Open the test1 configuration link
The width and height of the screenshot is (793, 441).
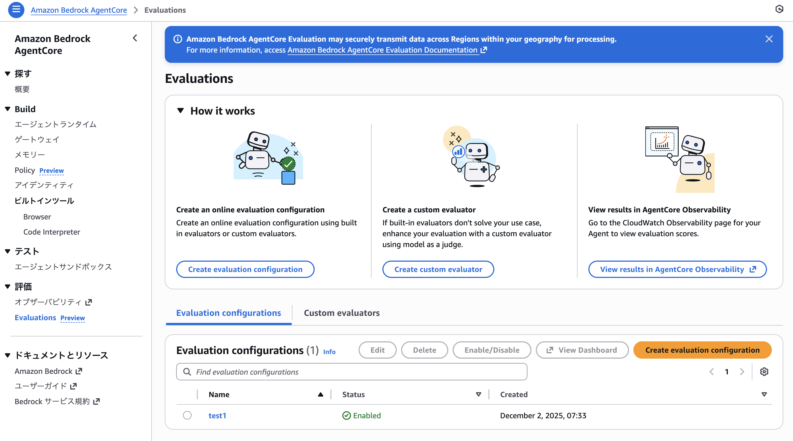click(x=217, y=416)
